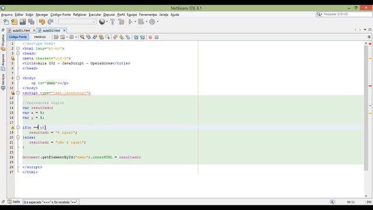Image resolution: width=373 pixels, height=210 pixels.
Task: Collapse the script block fold on line 11
Action: pyautogui.click(x=18, y=93)
